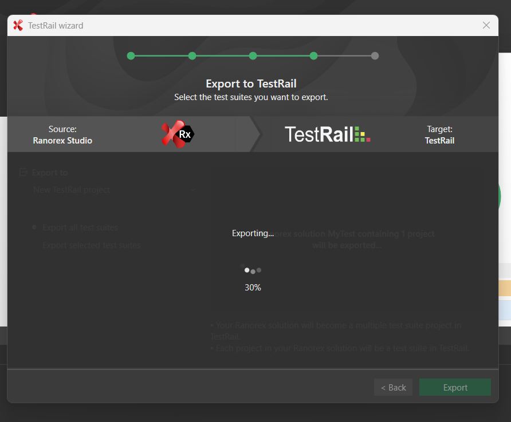Click the loading spinner dots

[253, 270]
